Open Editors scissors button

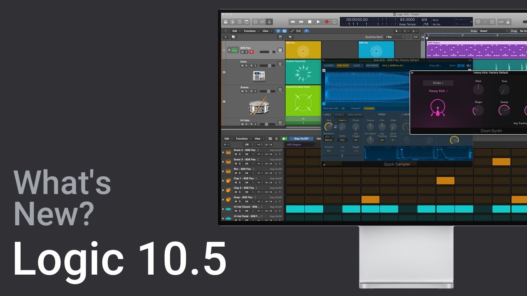[269, 22]
